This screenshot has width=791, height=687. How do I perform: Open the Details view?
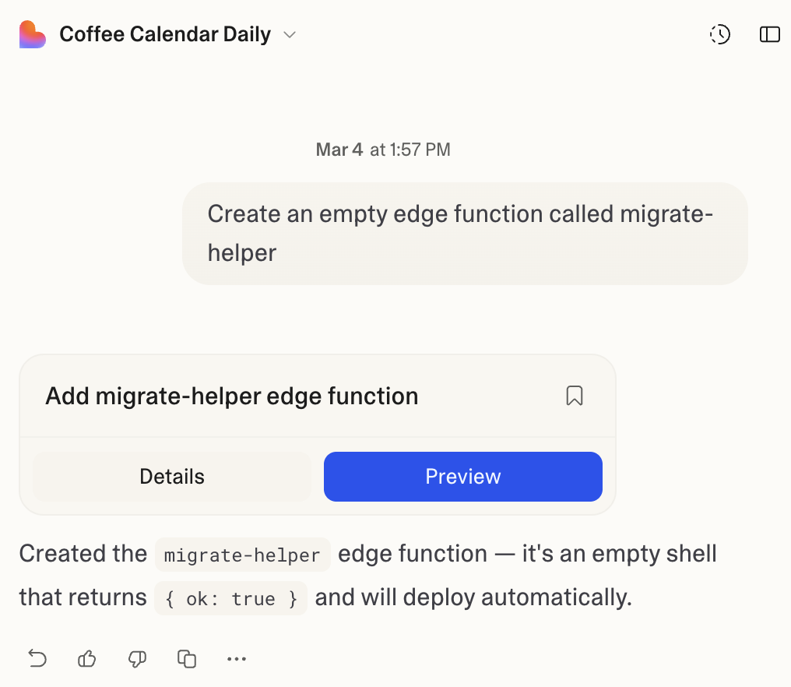tap(172, 477)
